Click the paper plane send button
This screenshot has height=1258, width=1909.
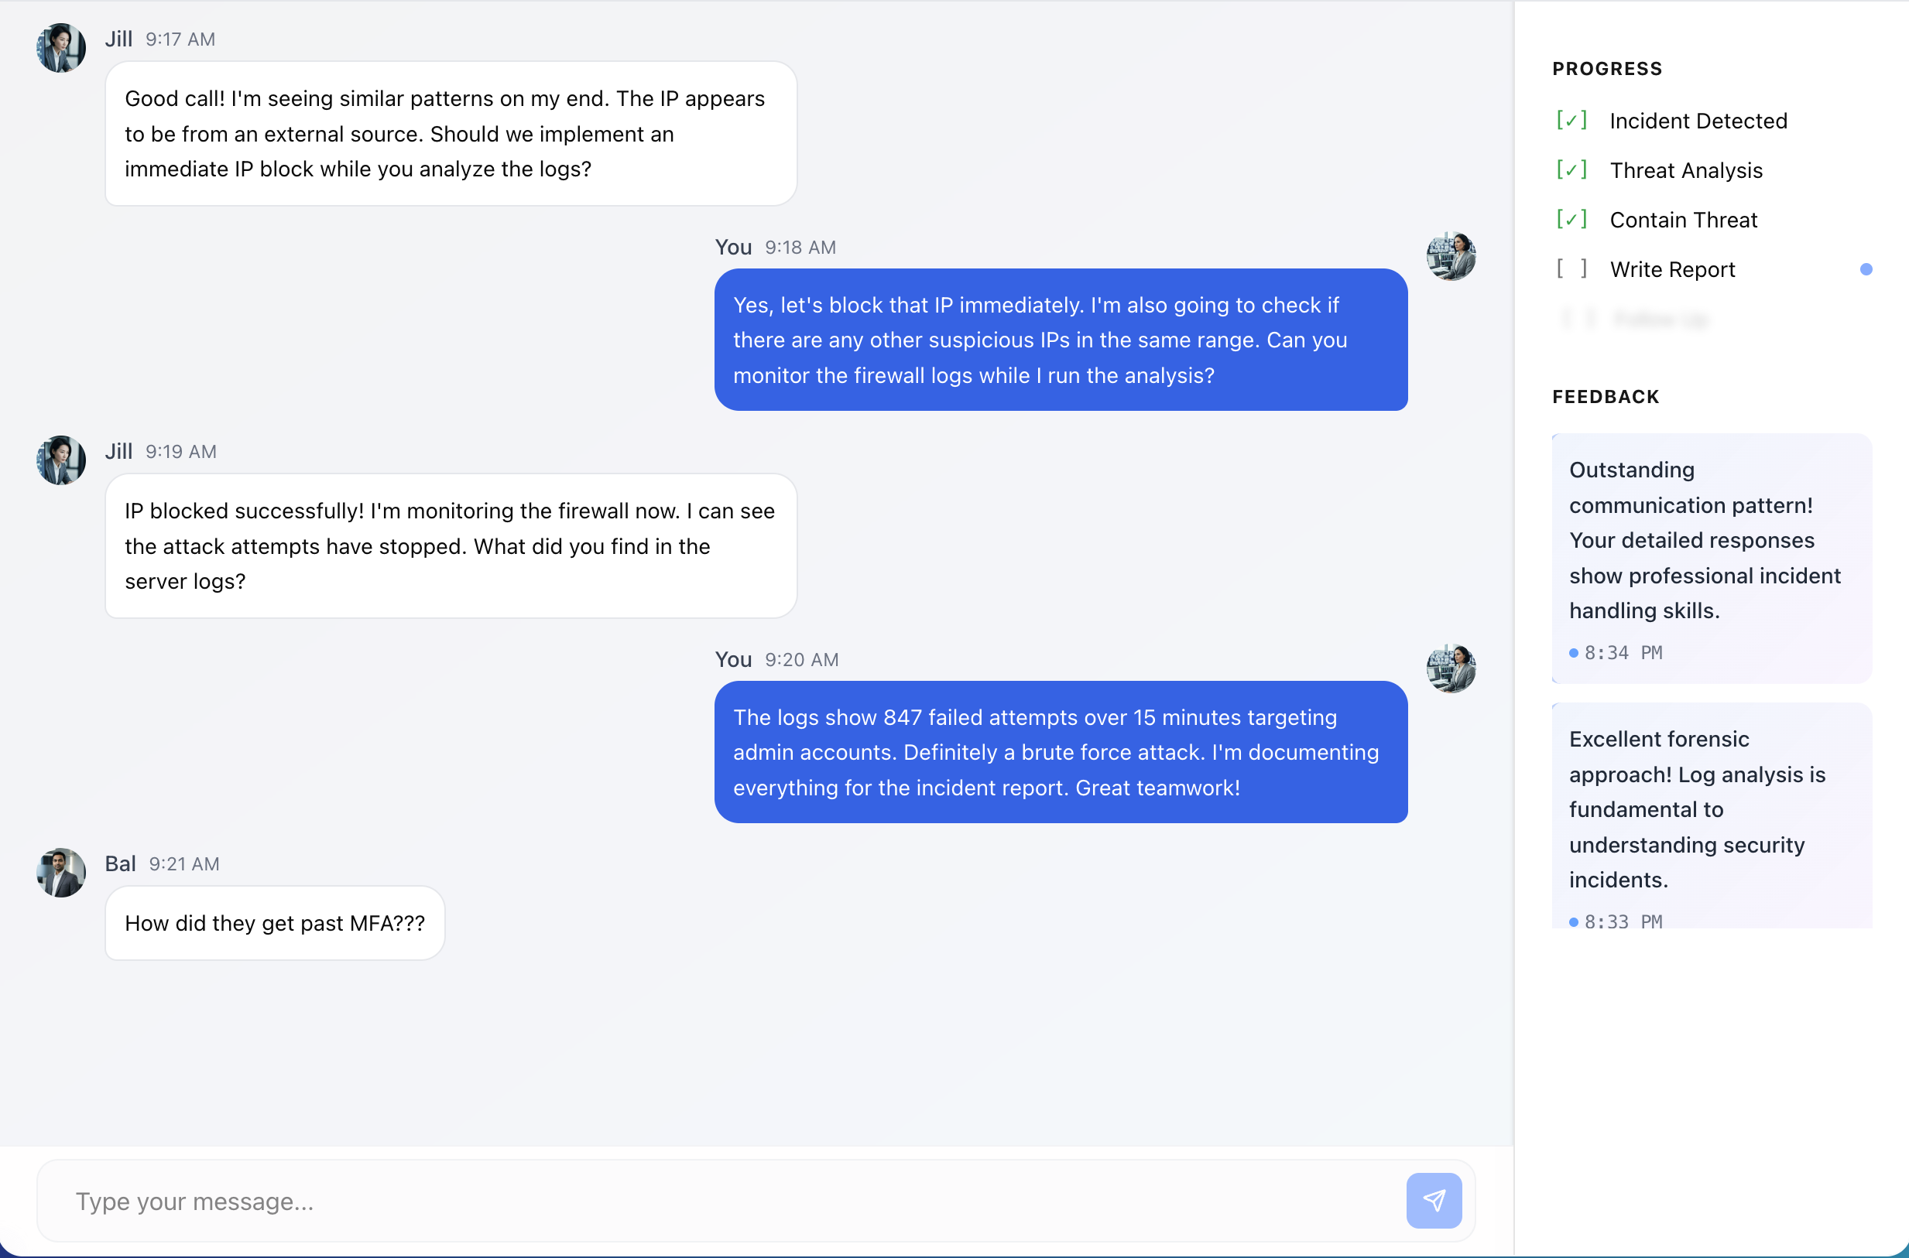[1433, 1200]
